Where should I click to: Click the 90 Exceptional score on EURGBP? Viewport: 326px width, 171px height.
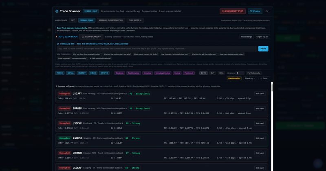click(140, 109)
